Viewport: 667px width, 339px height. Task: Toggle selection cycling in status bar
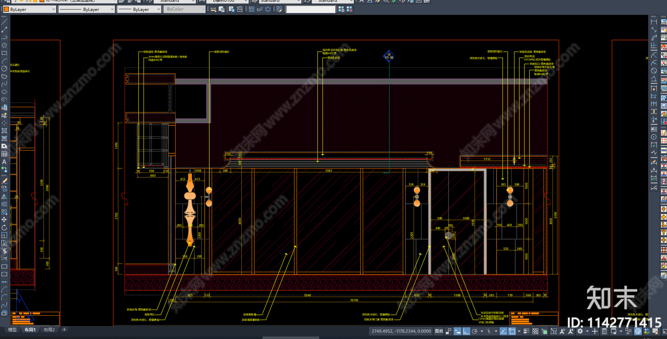click(x=544, y=331)
